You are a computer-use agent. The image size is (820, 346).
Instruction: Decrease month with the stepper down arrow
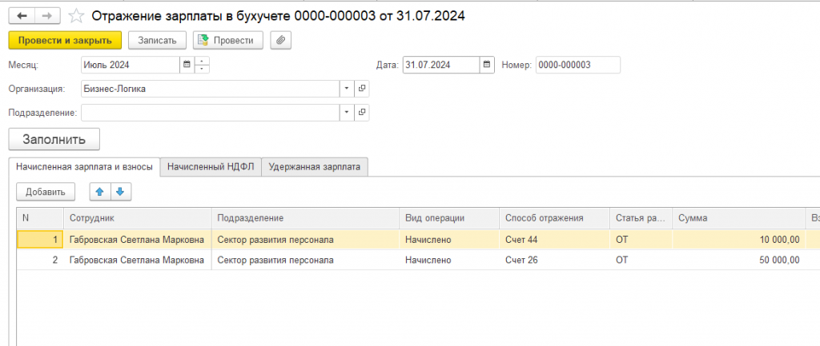(x=203, y=70)
